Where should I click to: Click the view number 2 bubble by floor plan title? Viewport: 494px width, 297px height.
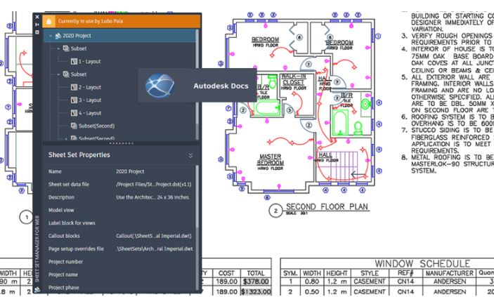pyautogui.click(x=275, y=211)
